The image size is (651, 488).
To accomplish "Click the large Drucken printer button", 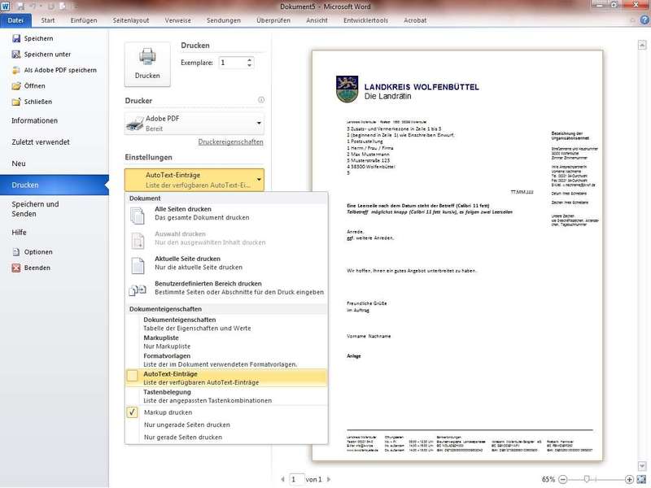I will (147, 64).
